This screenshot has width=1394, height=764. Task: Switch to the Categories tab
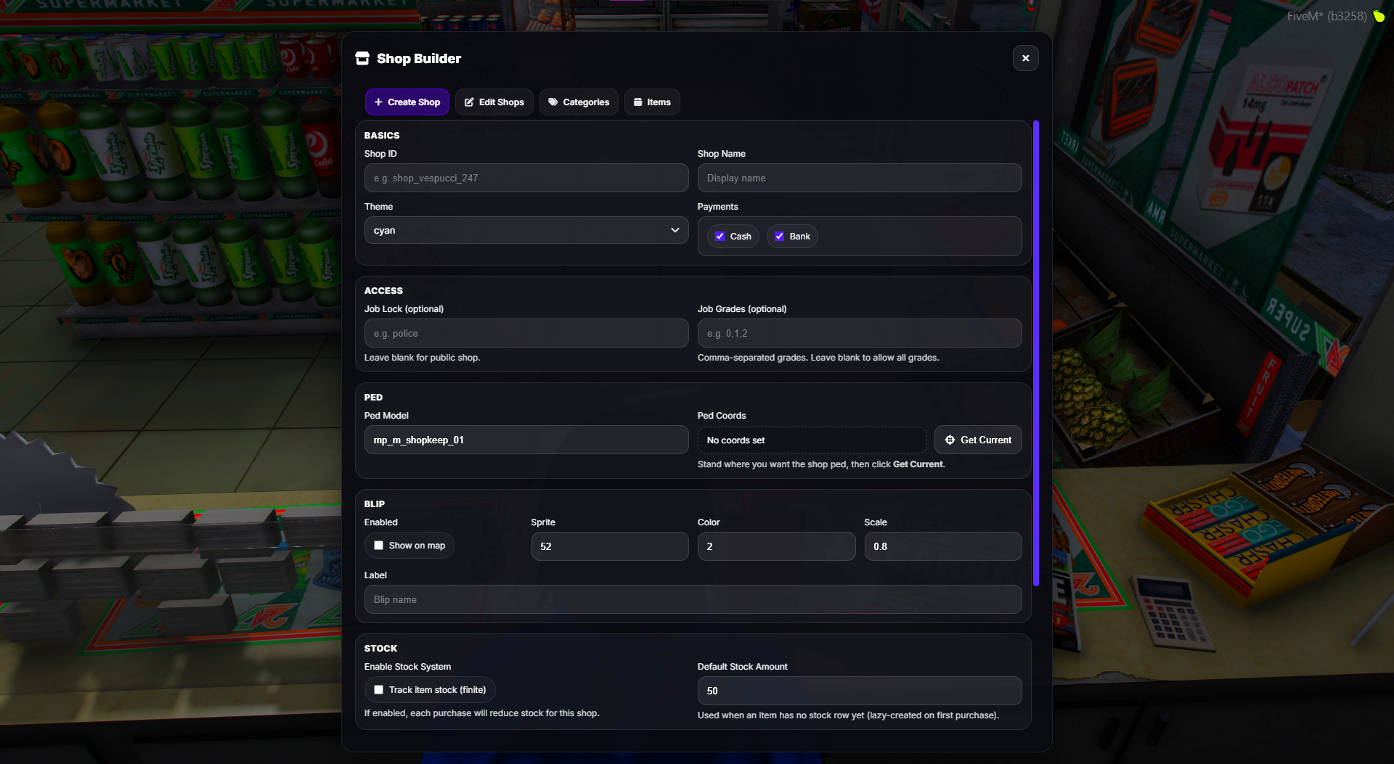click(579, 102)
